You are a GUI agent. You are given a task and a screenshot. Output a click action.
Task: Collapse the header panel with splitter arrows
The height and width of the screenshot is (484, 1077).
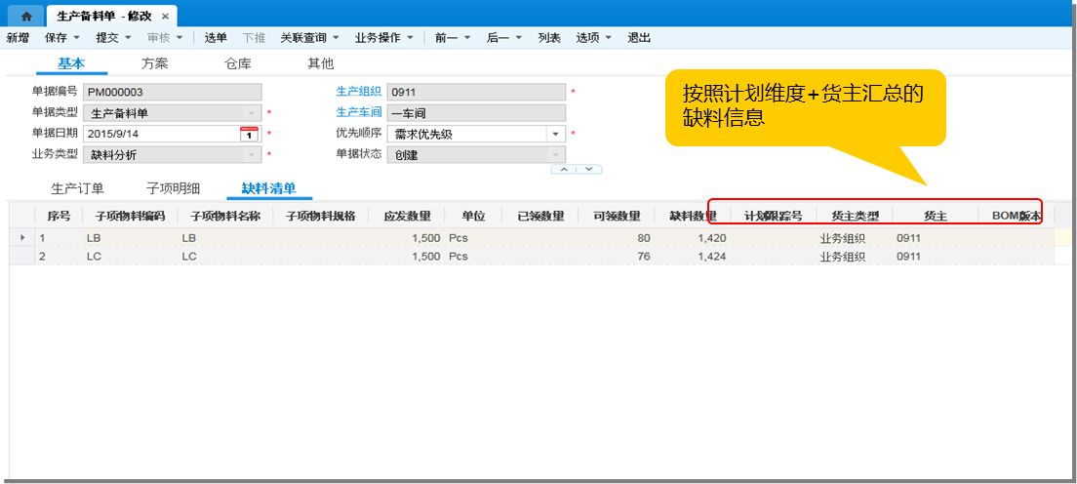(x=576, y=169)
